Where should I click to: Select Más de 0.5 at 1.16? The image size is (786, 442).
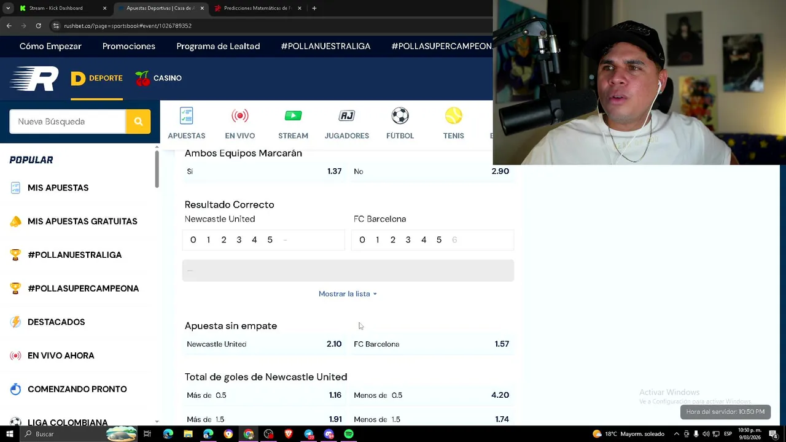264,395
